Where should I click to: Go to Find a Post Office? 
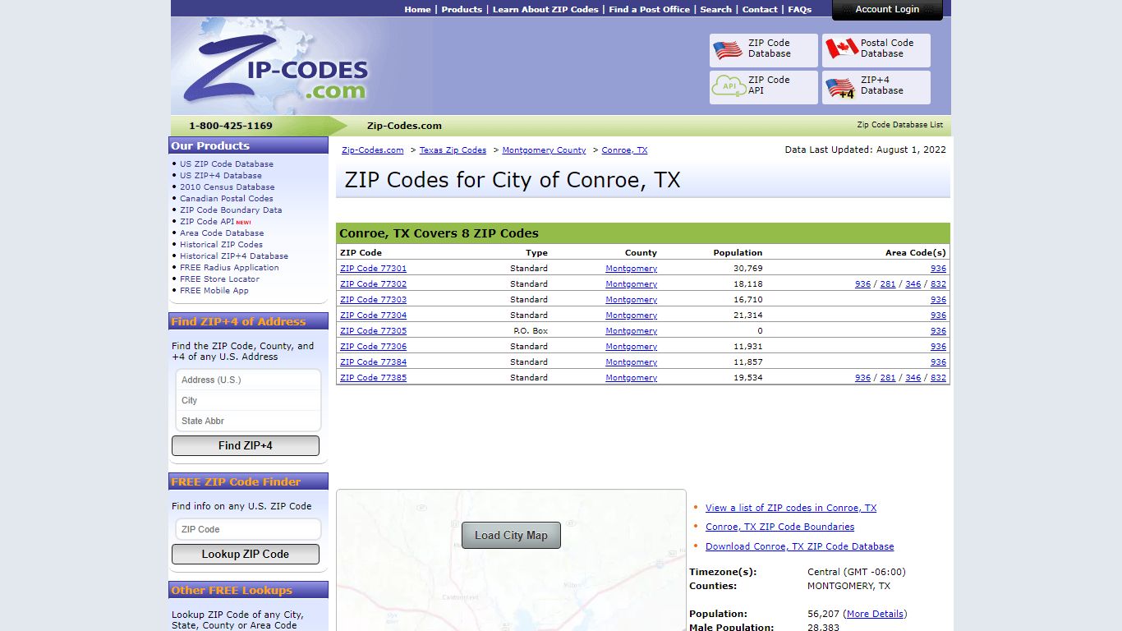coord(649,10)
